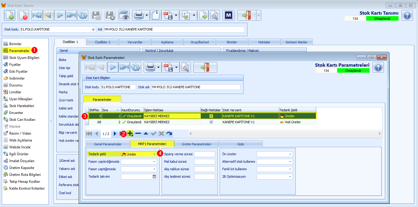The image size is (418, 207).
Task: Delete the current stock card record
Action: (x=23, y=15)
